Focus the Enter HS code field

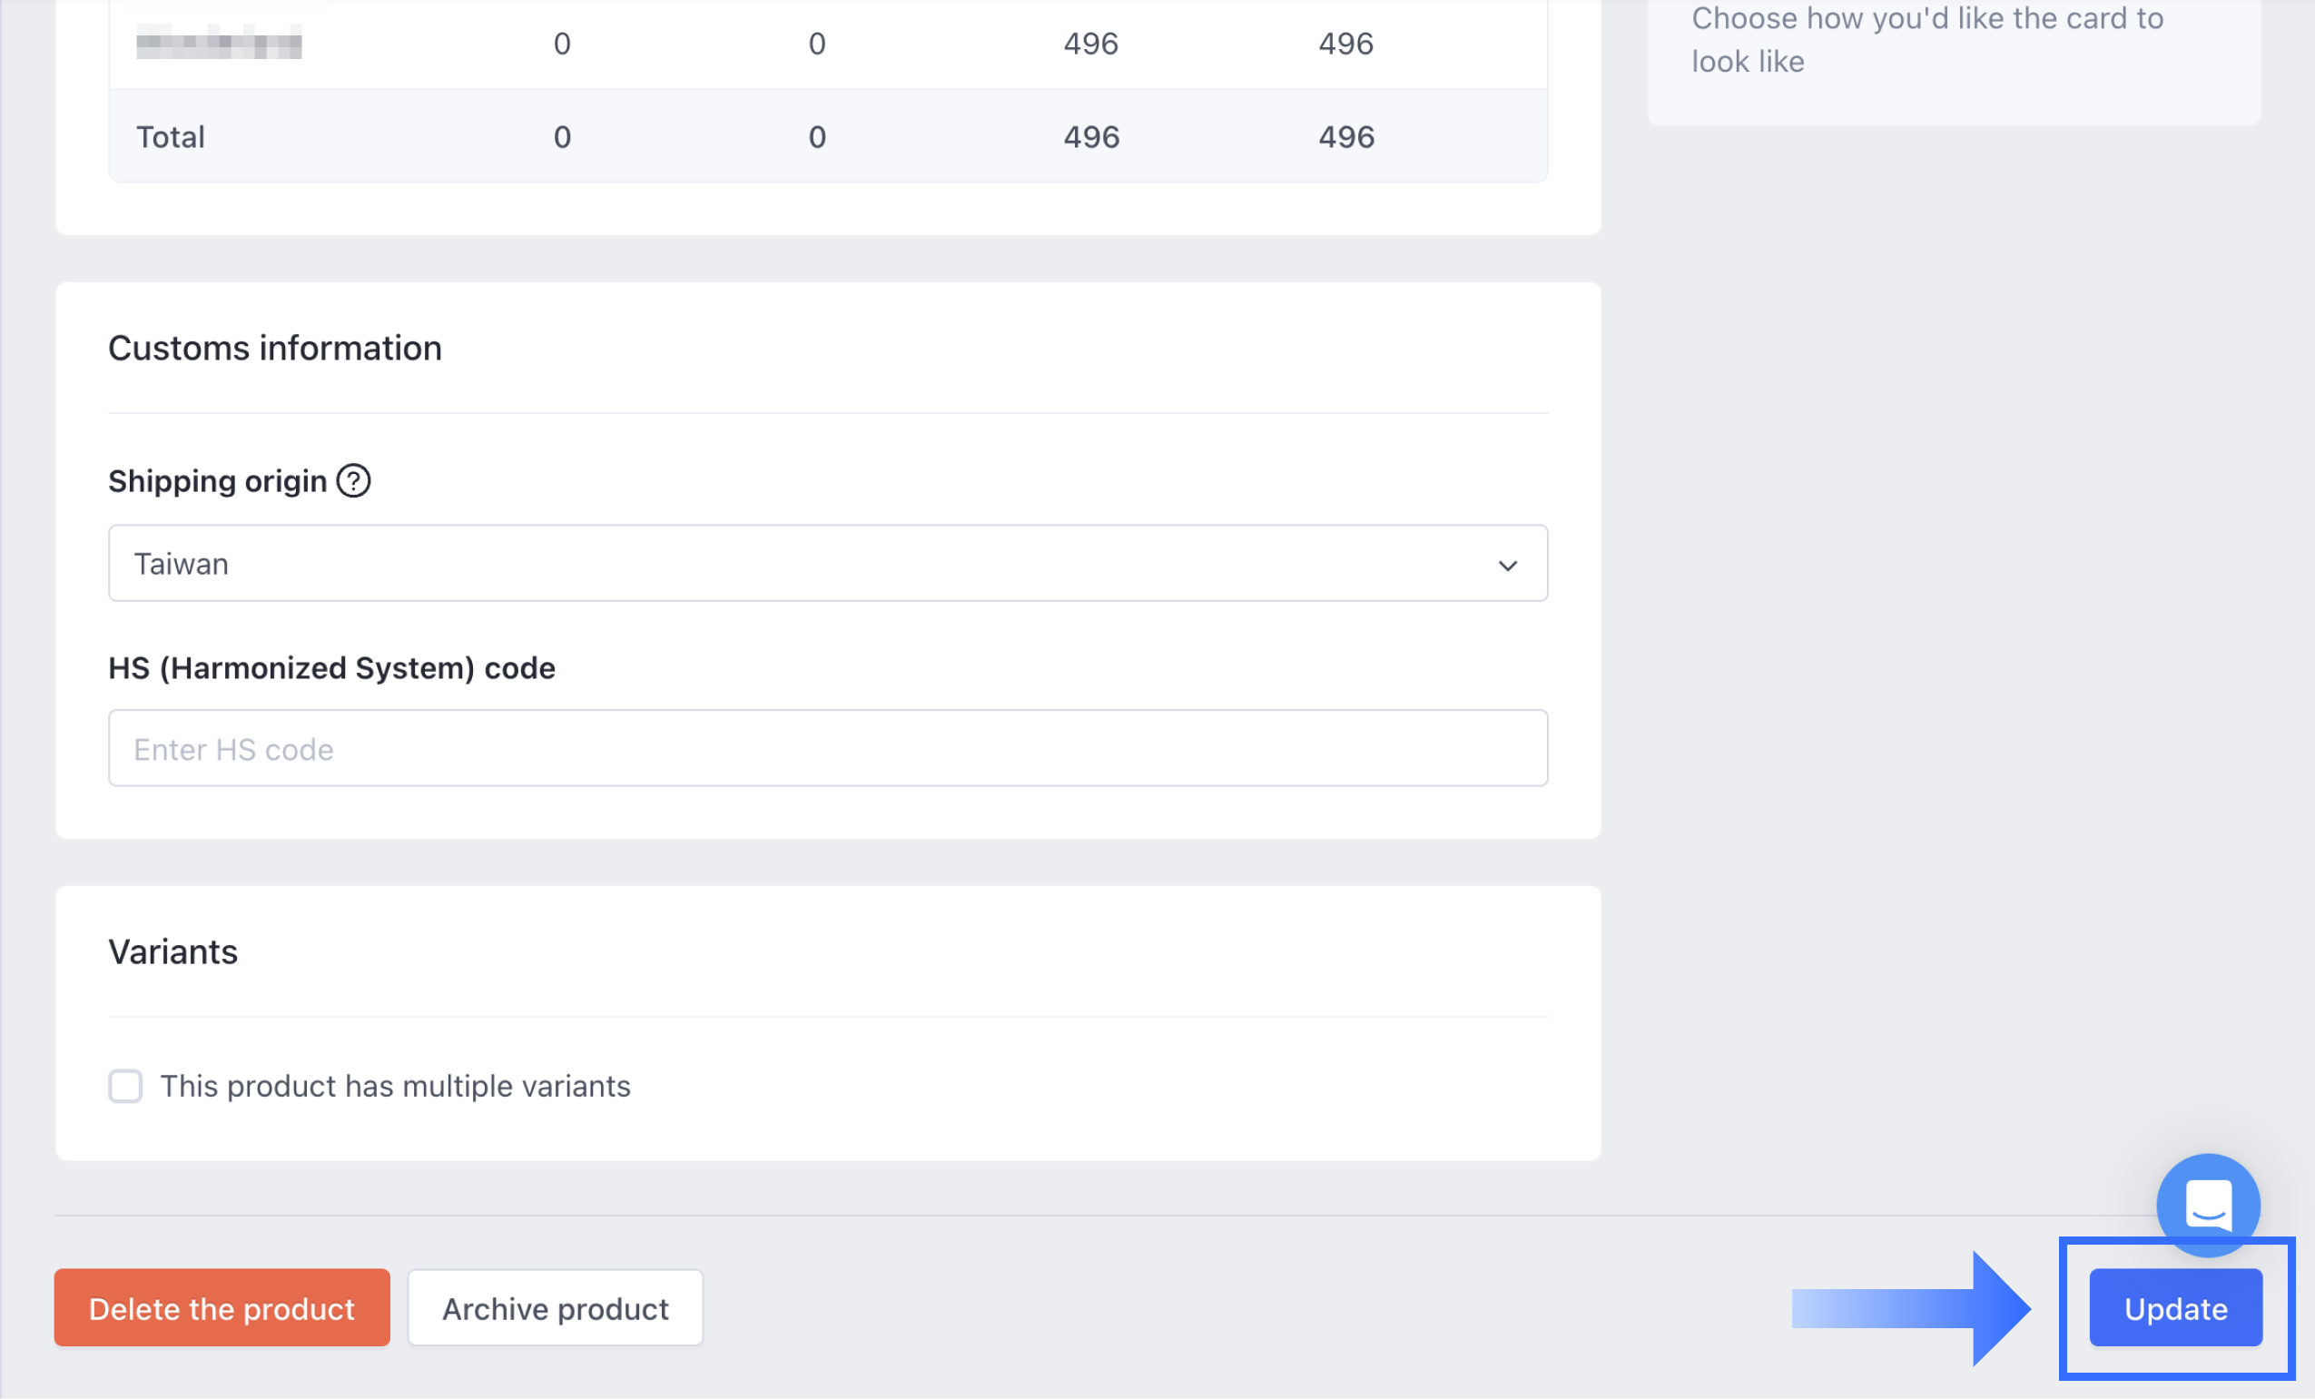827,749
